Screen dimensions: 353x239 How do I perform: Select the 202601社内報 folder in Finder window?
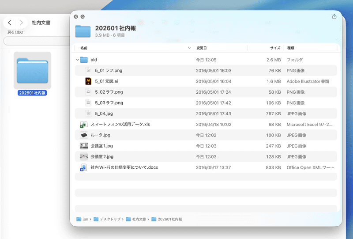pyautogui.click(x=32, y=70)
